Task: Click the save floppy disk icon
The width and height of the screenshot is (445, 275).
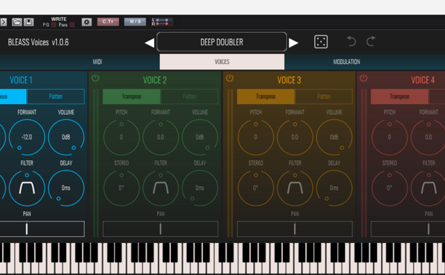Action: [29, 22]
